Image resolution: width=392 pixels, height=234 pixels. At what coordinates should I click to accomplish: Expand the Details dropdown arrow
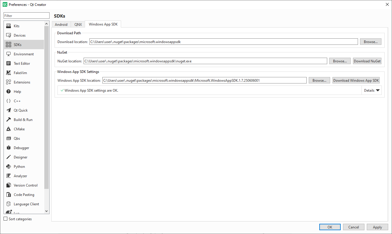378,90
